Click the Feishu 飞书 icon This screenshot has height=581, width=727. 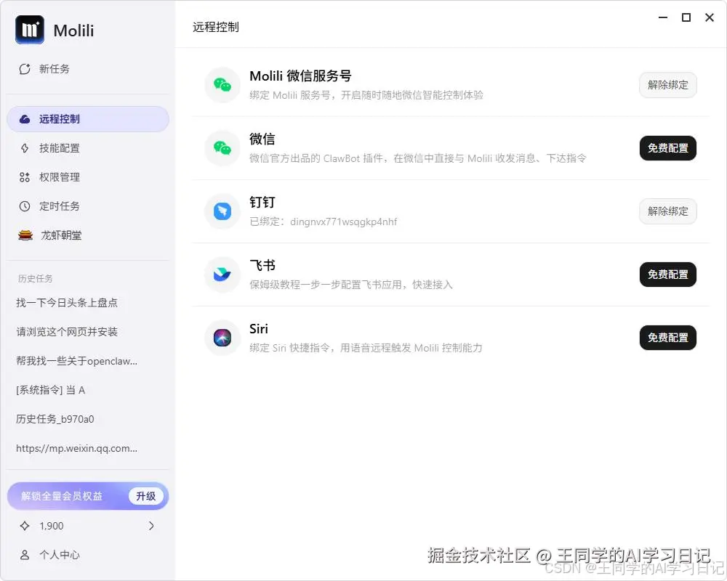pos(222,275)
